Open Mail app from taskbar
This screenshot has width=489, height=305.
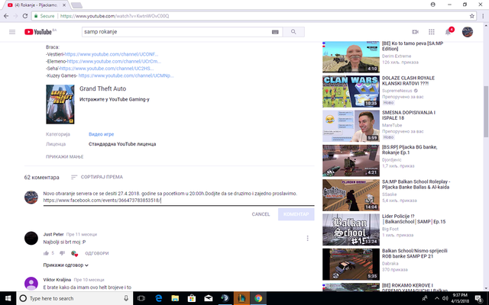click(209, 298)
